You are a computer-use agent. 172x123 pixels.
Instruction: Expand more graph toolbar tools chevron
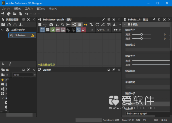coord(120,24)
